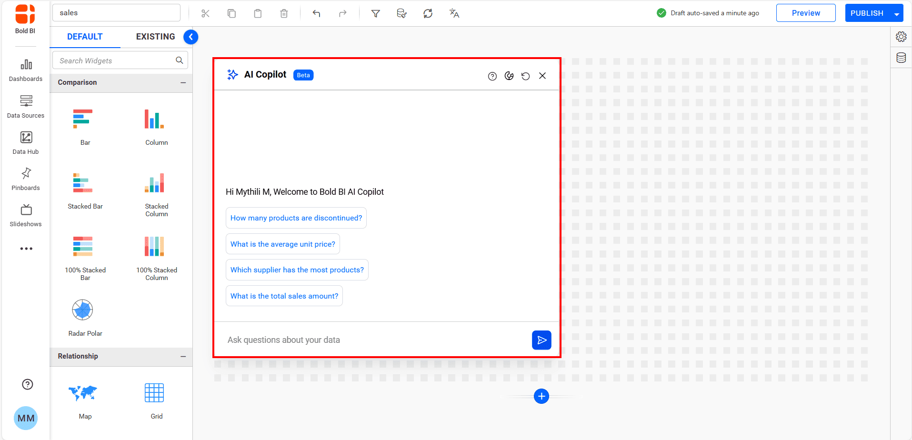
Task: Click the Preview button
Action: [x=805, y=13]
